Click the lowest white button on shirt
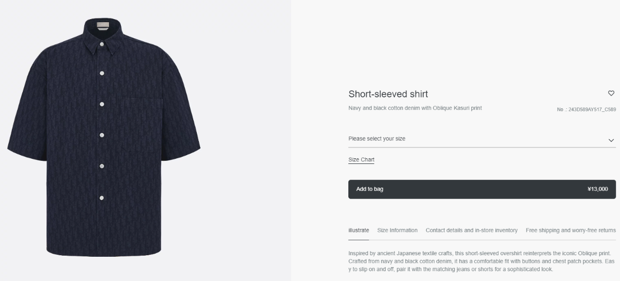620x281 pixels. [x=102, y=197]
